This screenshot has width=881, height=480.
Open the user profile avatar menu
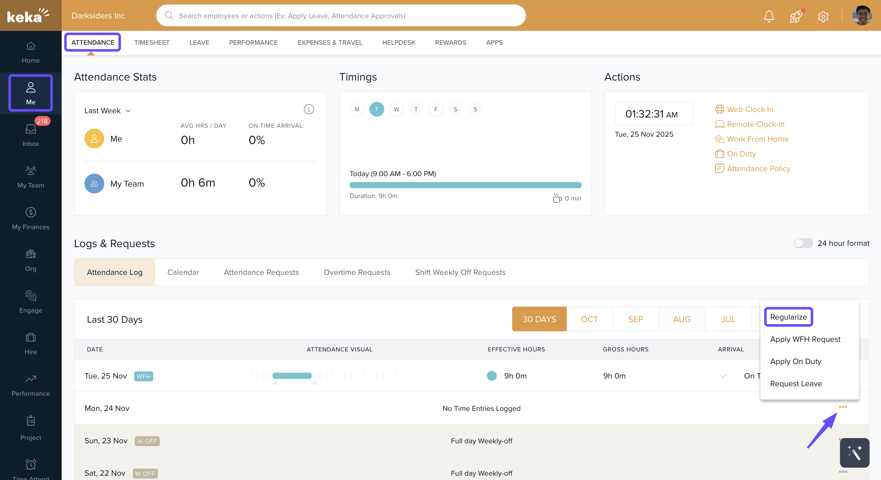(861, 16)
